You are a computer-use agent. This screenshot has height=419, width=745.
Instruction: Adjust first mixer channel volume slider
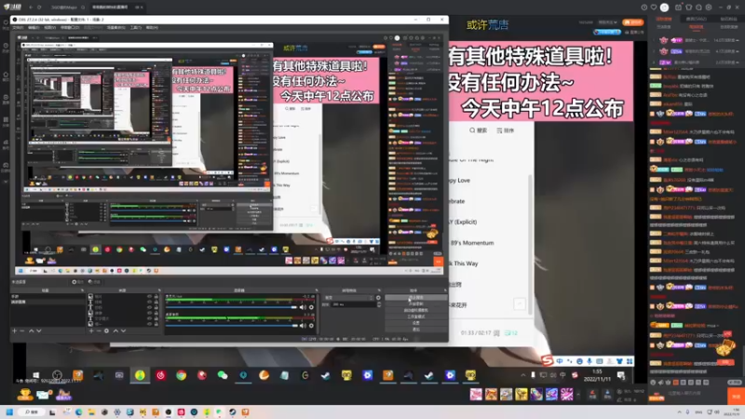coord(231,307)
